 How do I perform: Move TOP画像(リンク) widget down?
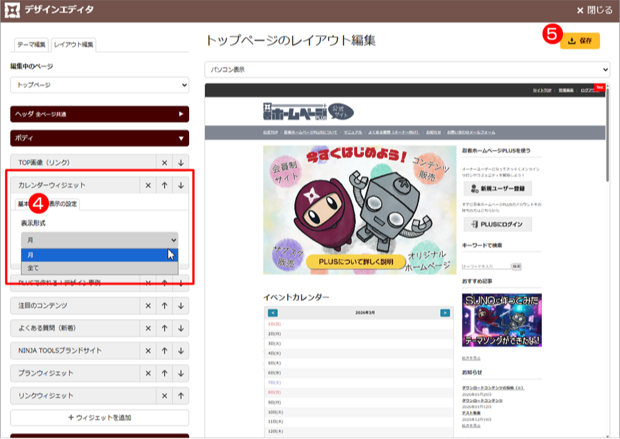pos(180,163)
